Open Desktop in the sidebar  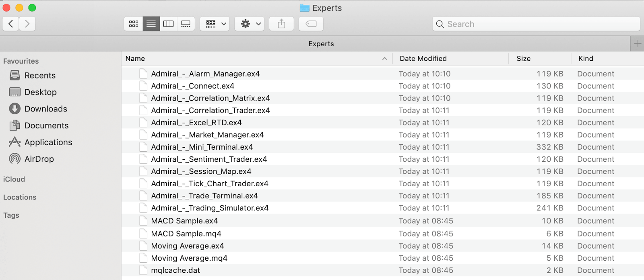(x=33, y=92)
